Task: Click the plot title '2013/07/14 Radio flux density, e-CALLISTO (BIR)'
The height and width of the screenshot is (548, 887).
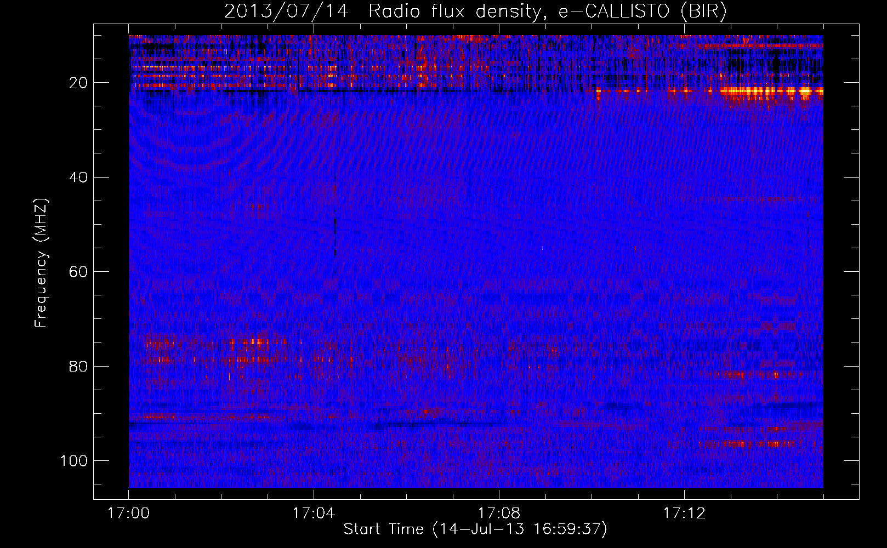Action: 475,12
